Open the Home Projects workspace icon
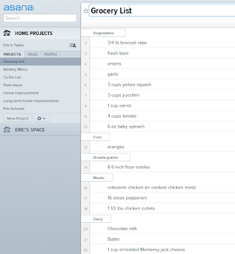 click(x=7, y=33)
